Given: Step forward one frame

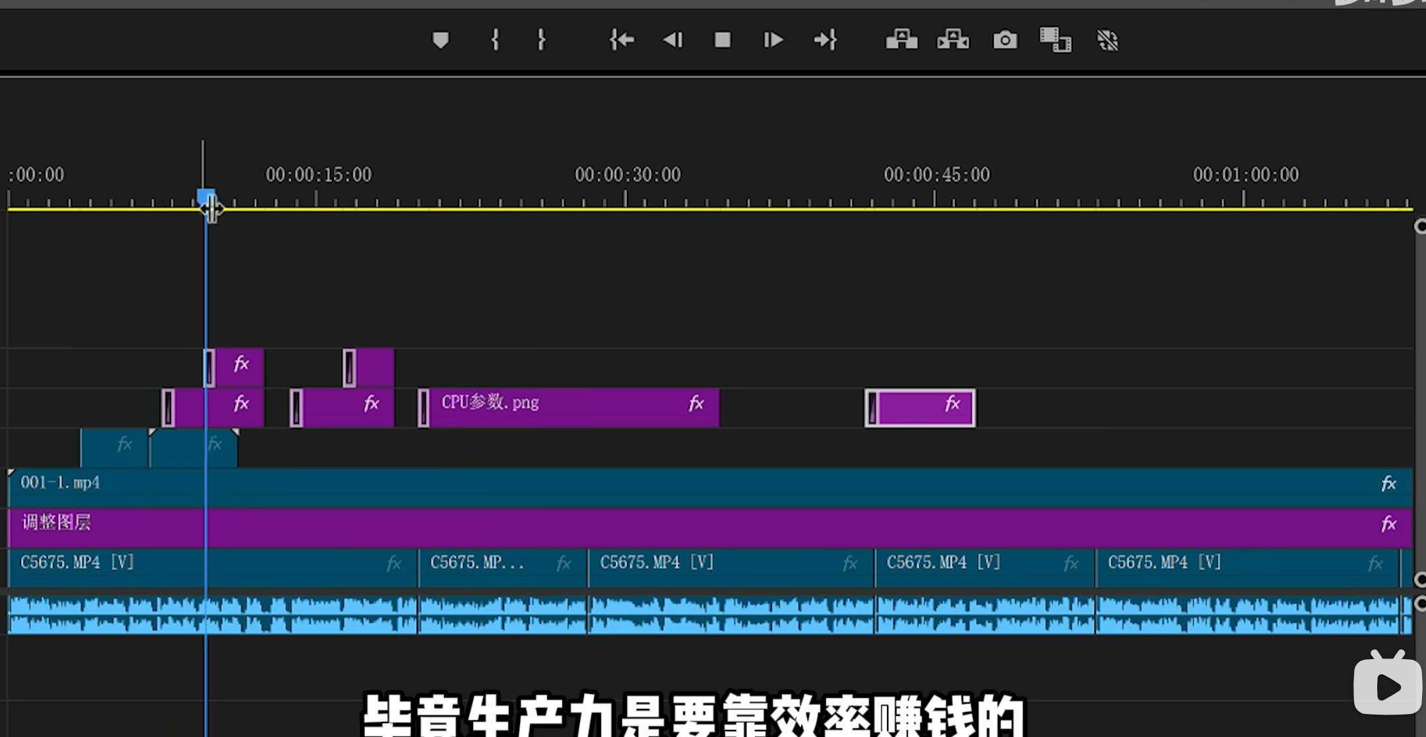Looking at the screenshot, I should (772, 40).
